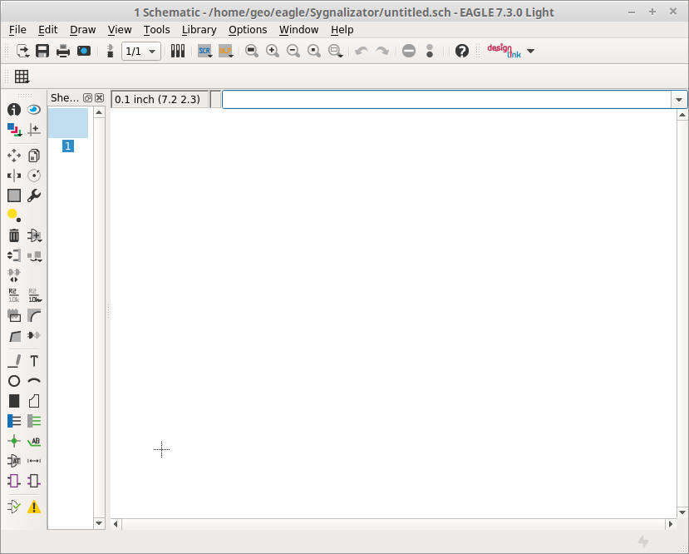Screen dimensions: 689x554
Task: Open the Errors warning triangle tool
Action: [x=34, y=507]
